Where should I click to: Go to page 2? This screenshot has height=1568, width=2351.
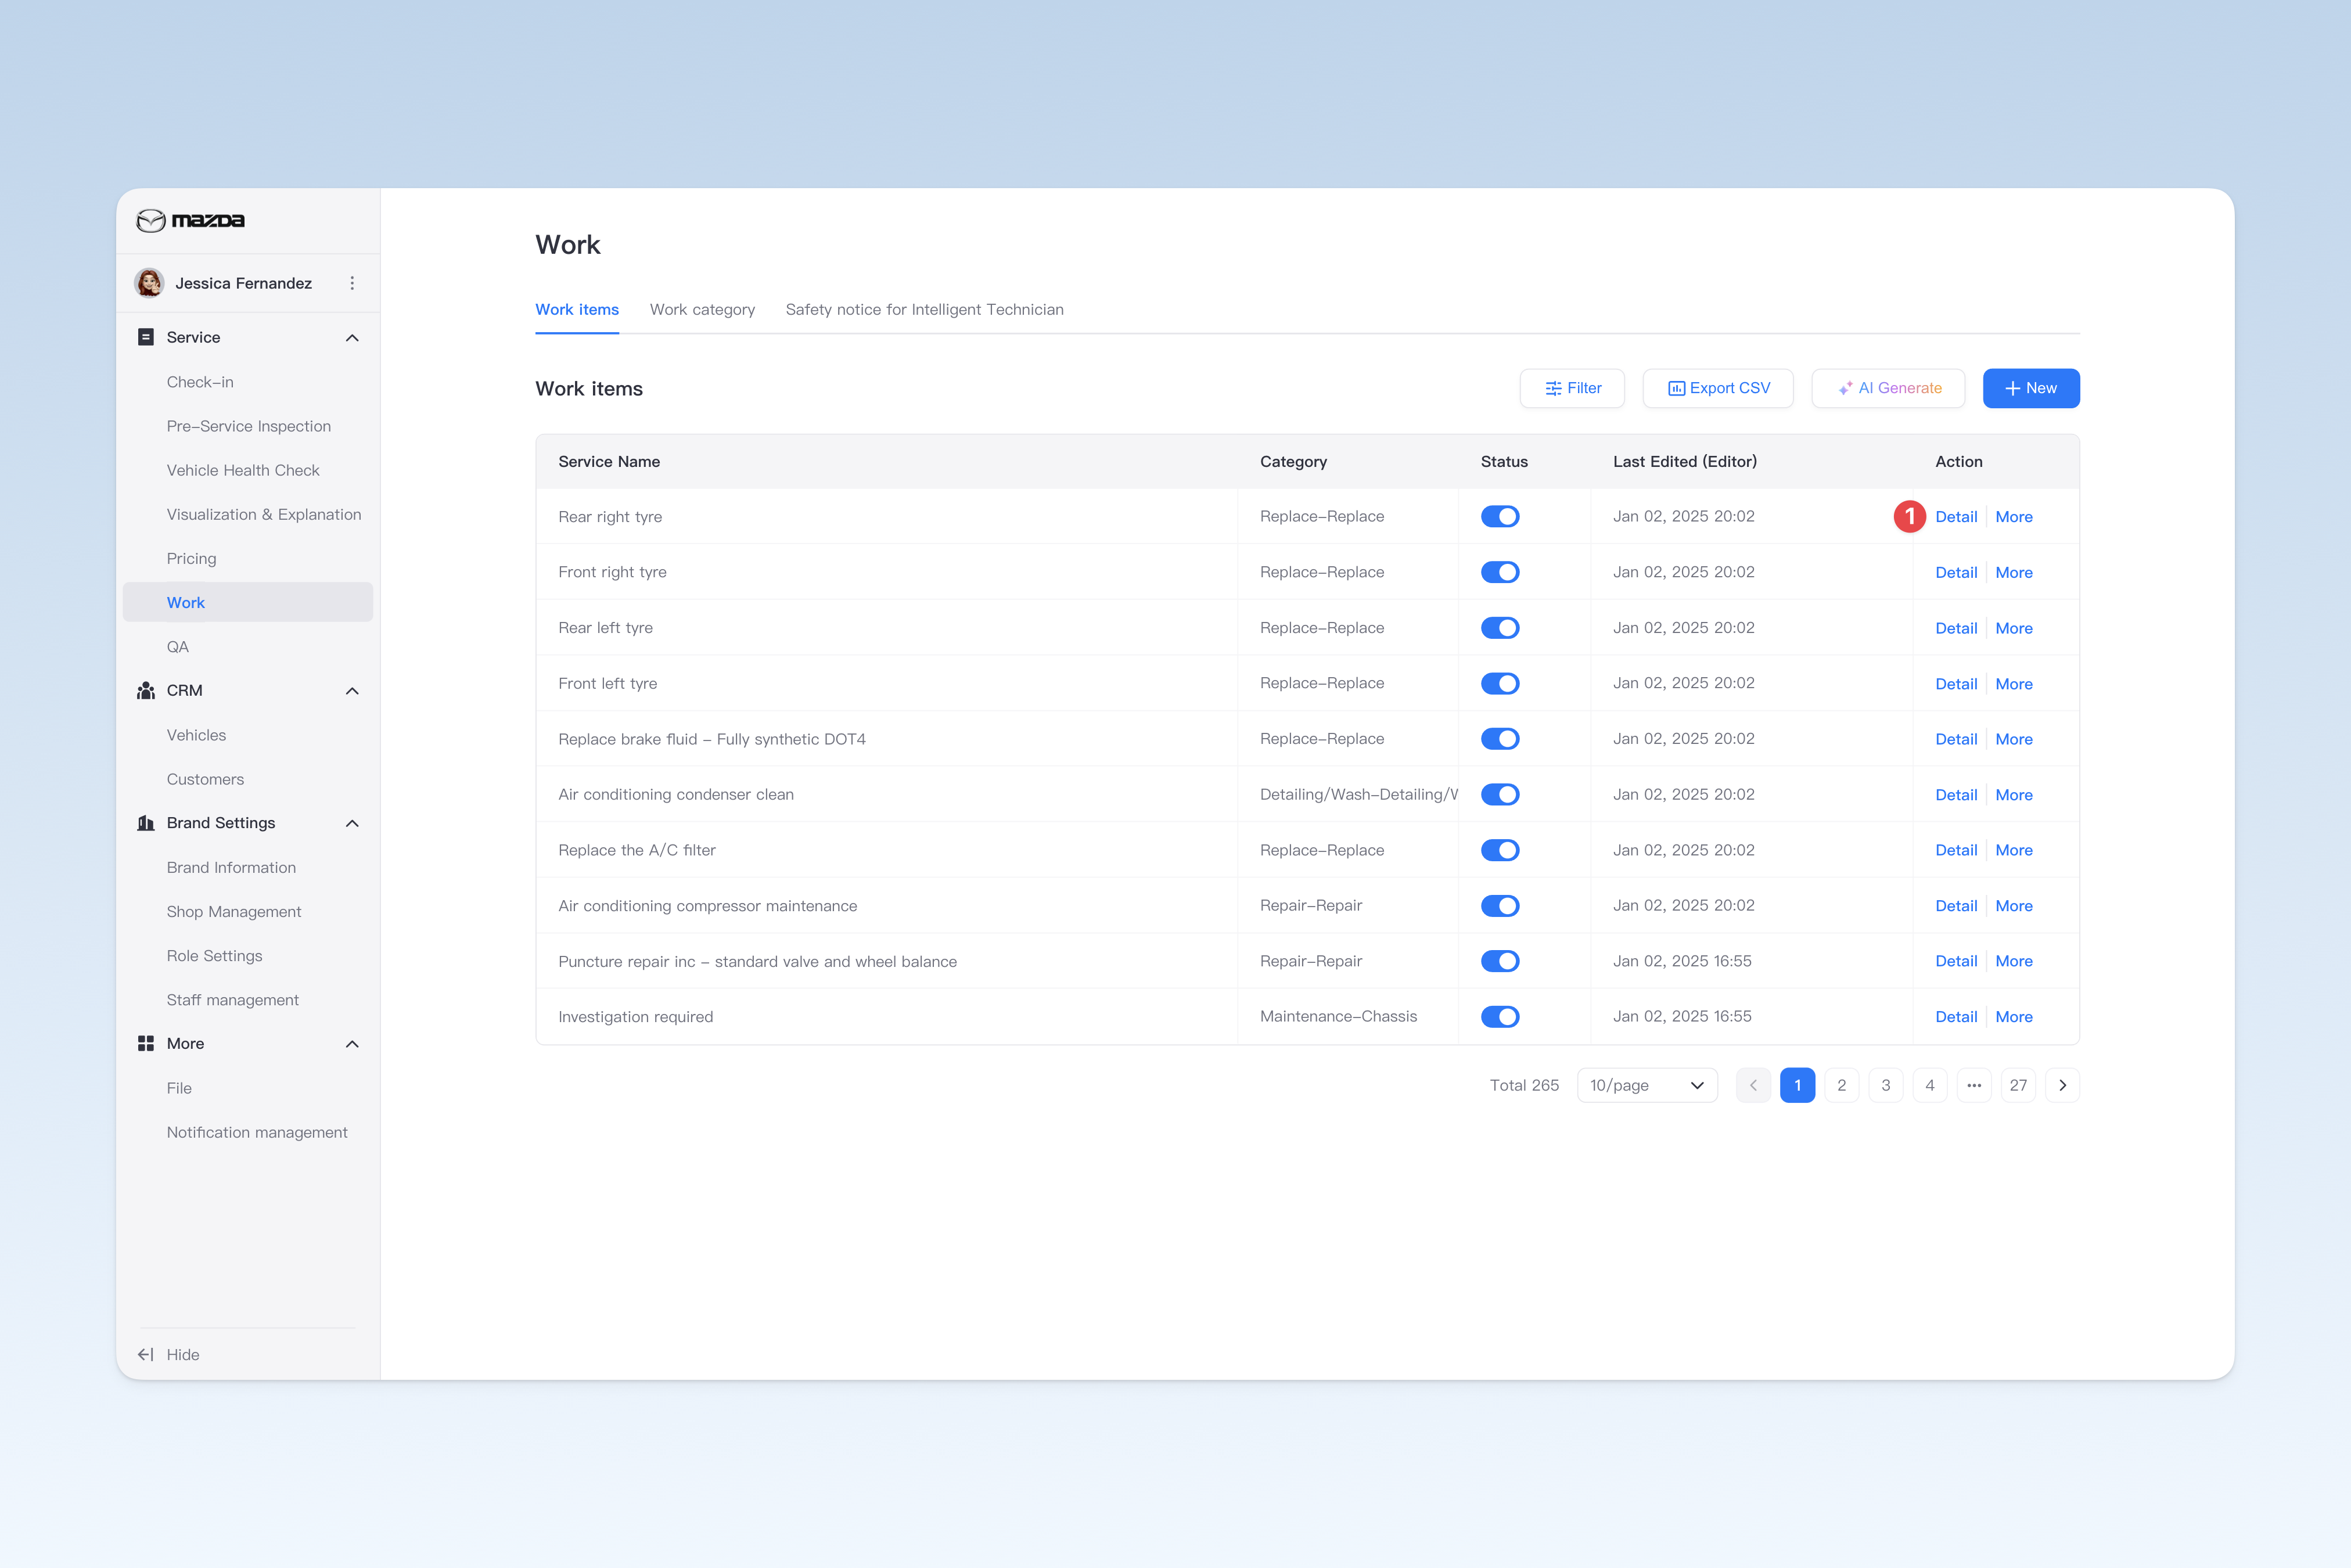pos(1841,1085)
